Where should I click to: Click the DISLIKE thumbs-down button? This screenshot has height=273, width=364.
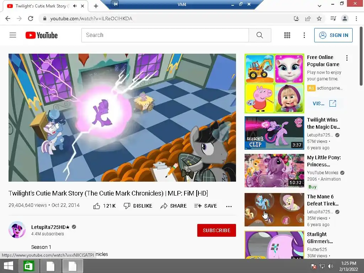[x=138, y=206]
